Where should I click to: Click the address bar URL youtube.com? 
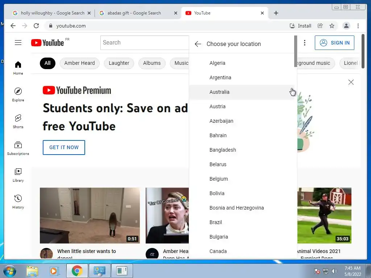point(71,26)
